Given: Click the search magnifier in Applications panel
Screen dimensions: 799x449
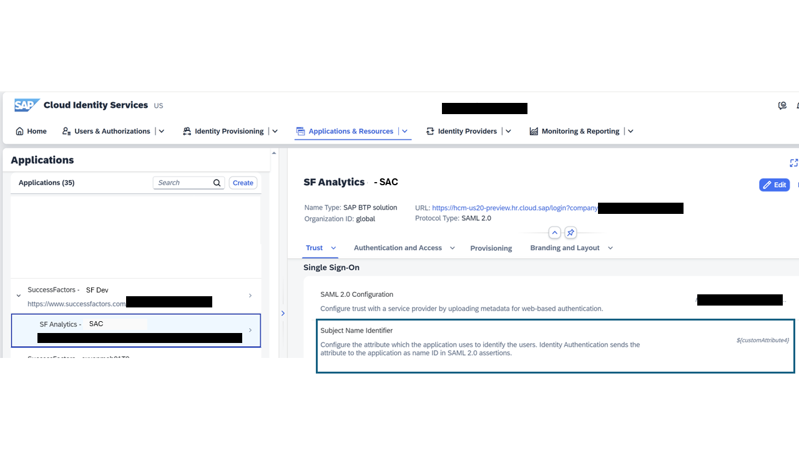Looking at the screenshot, I should tap(217, 183).
